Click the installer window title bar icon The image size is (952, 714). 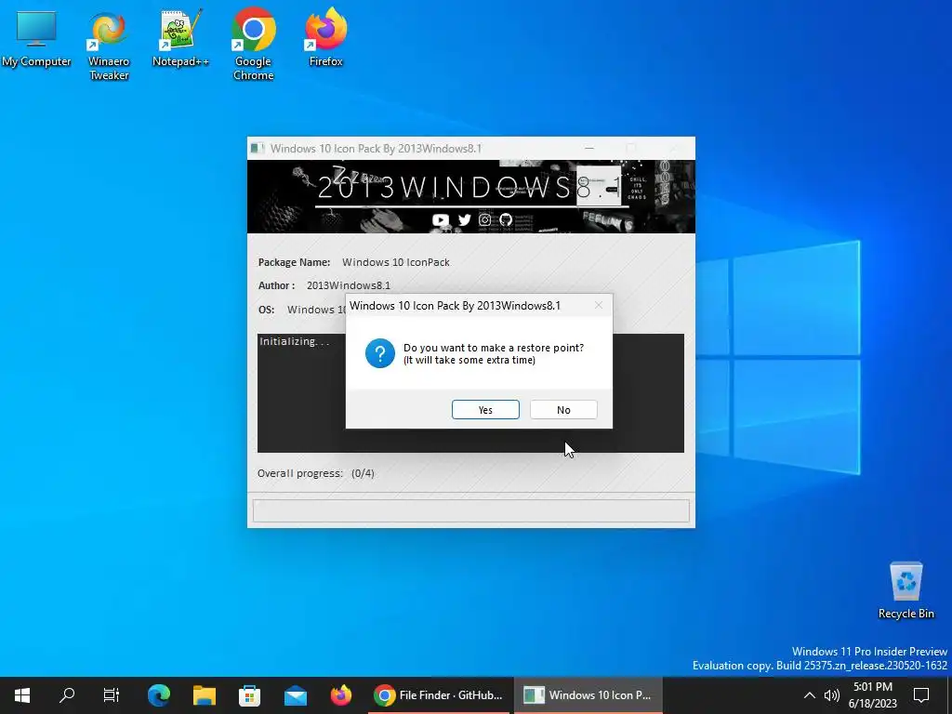[258, 148]
